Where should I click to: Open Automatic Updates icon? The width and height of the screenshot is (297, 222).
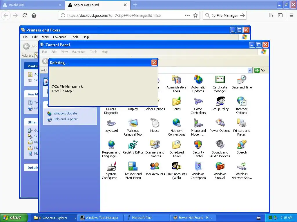pyautogui.click(x=198, y=84)
